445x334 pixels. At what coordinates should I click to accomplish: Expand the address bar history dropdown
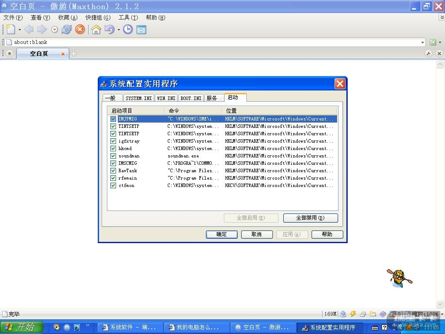tap(422, 42)
